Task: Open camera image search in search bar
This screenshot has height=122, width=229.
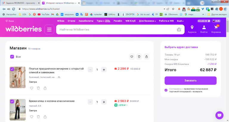Action: click(x=179, y=30)
